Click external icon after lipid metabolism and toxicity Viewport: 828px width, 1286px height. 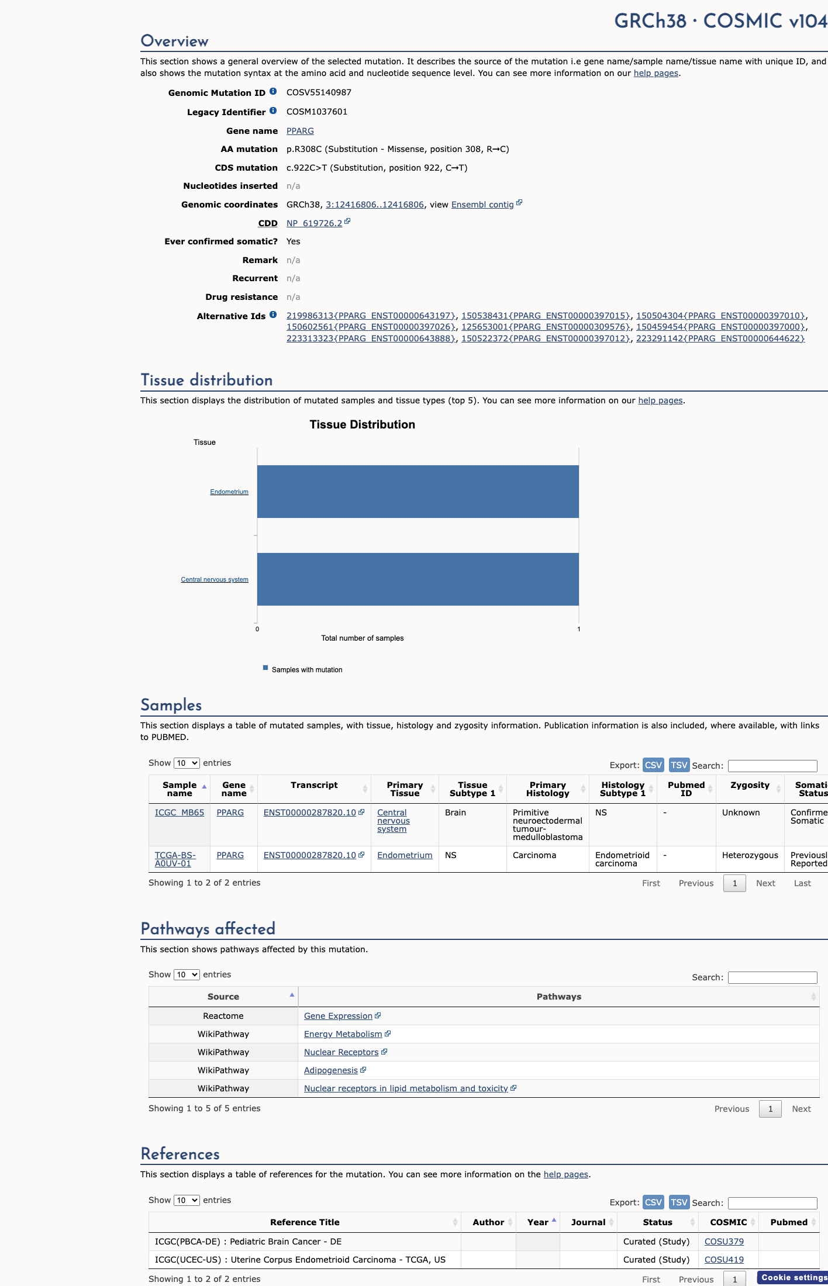coord(513,1088)
